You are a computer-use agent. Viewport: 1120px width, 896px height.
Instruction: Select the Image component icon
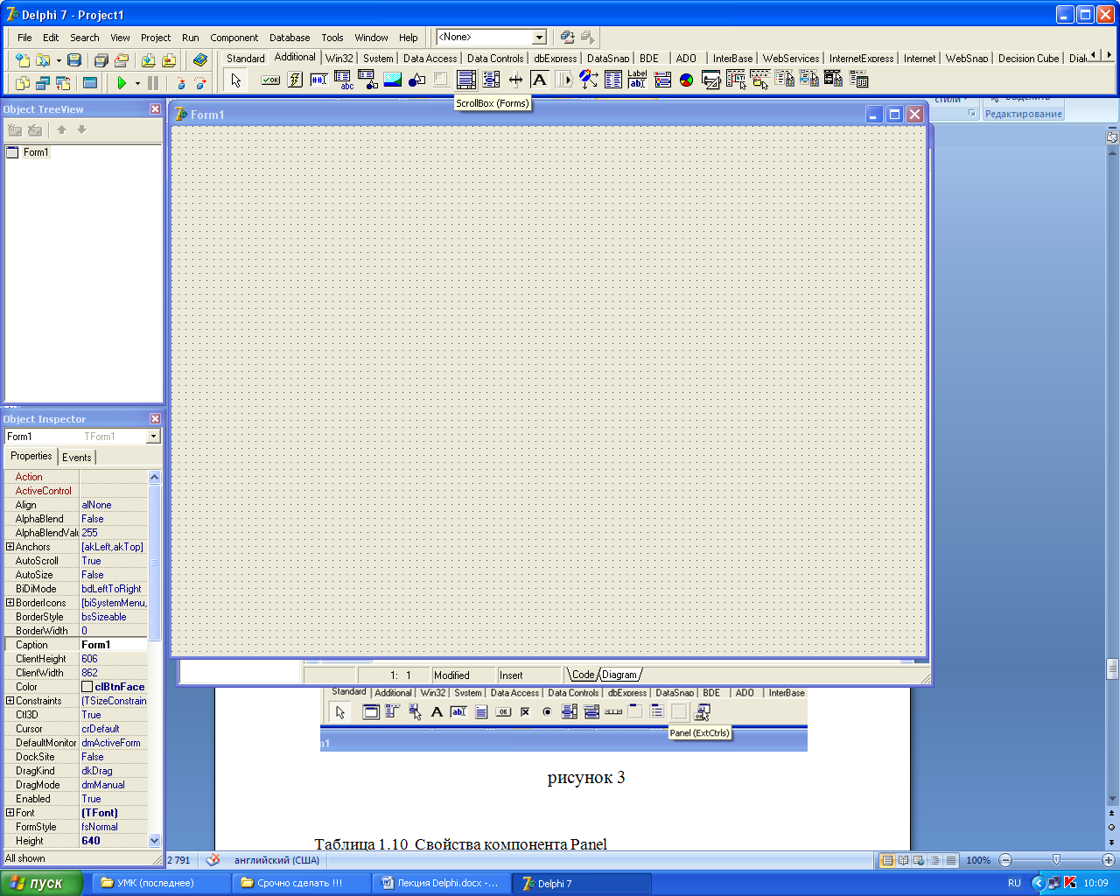click(x=393, y=80)
